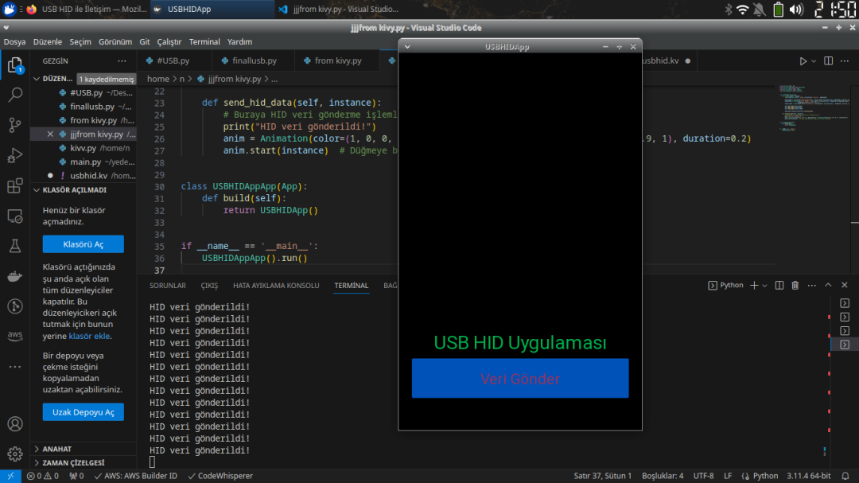Viewport: 859px width, 483px height.
Task: Open Run and Debug view
Action: [x=15, y=155]
